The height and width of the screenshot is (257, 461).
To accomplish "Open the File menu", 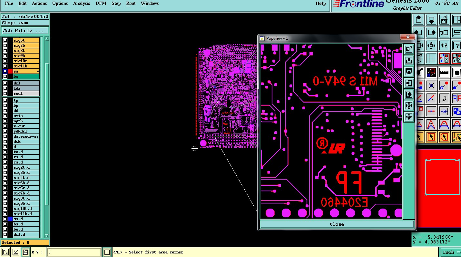I will 9,3.
